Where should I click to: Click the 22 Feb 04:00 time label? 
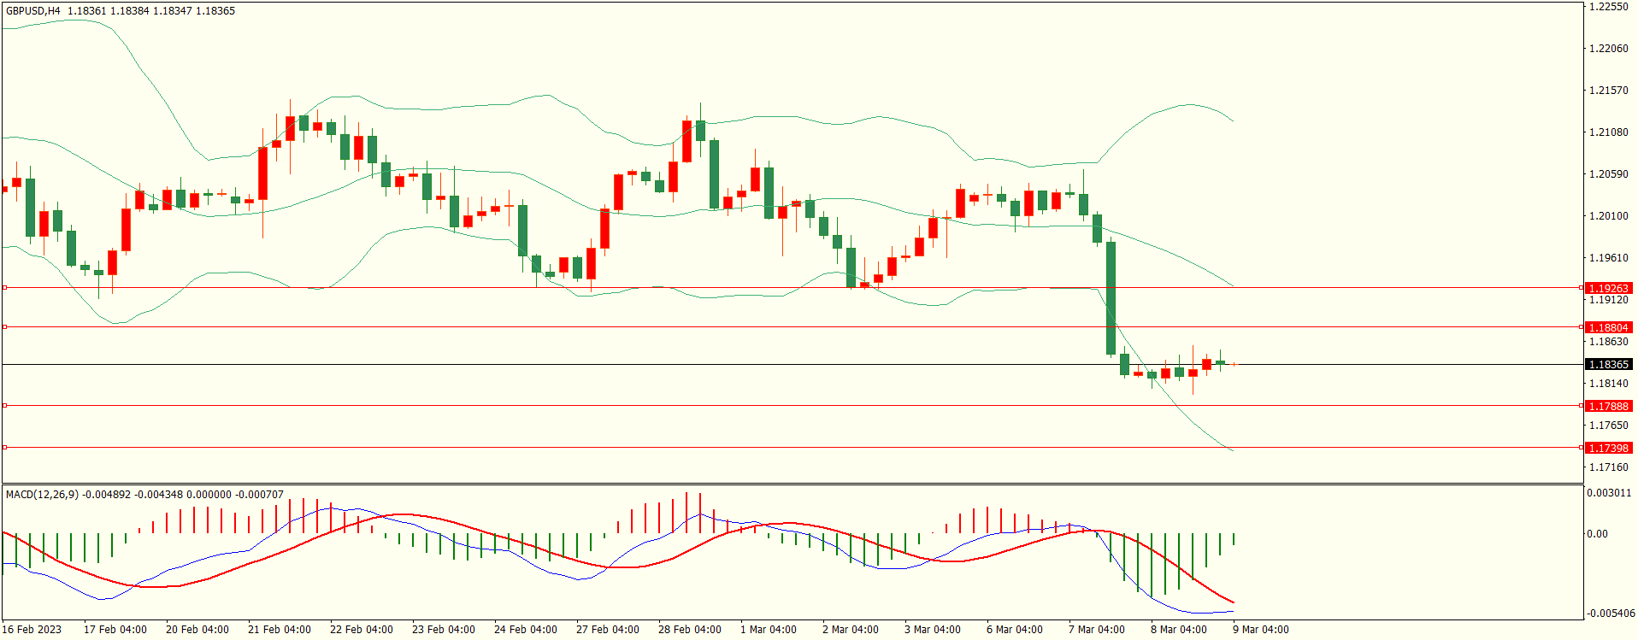pyautogui.click(x=362, y=630)
